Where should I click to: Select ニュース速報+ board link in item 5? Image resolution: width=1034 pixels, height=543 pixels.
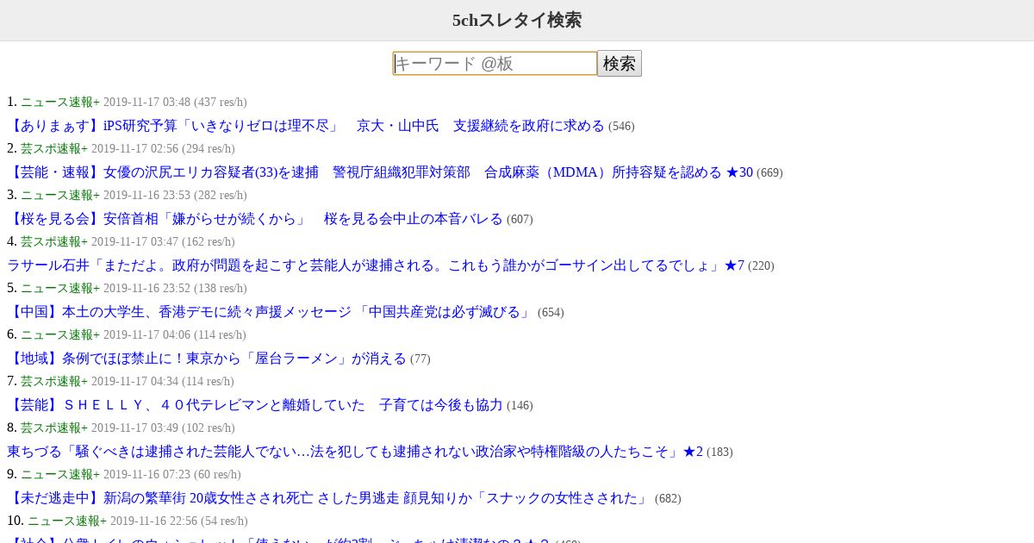pos(60,288)
